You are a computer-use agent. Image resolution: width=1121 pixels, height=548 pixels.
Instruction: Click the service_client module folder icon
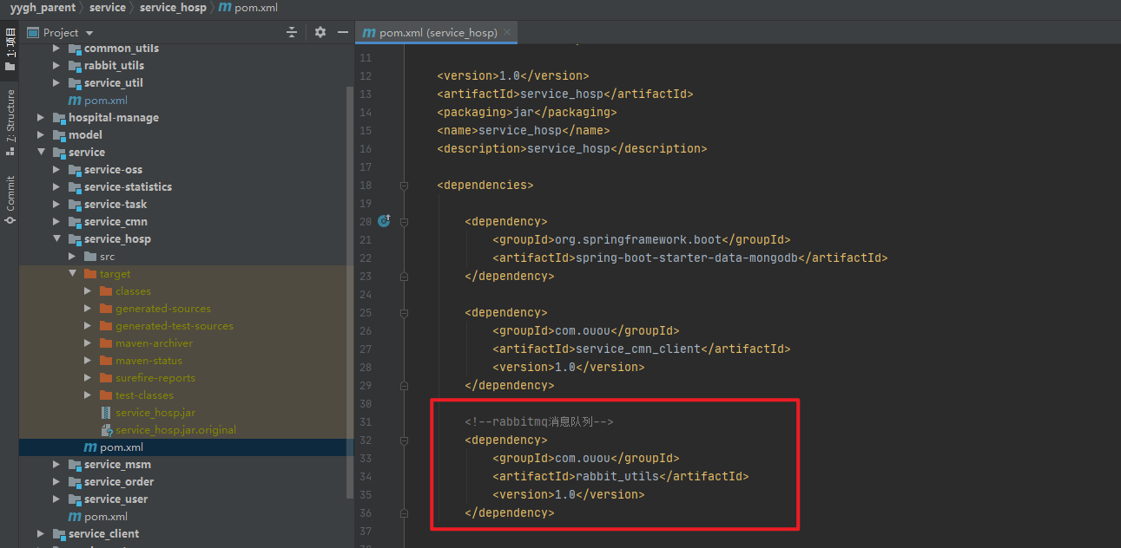coord(59,534)
